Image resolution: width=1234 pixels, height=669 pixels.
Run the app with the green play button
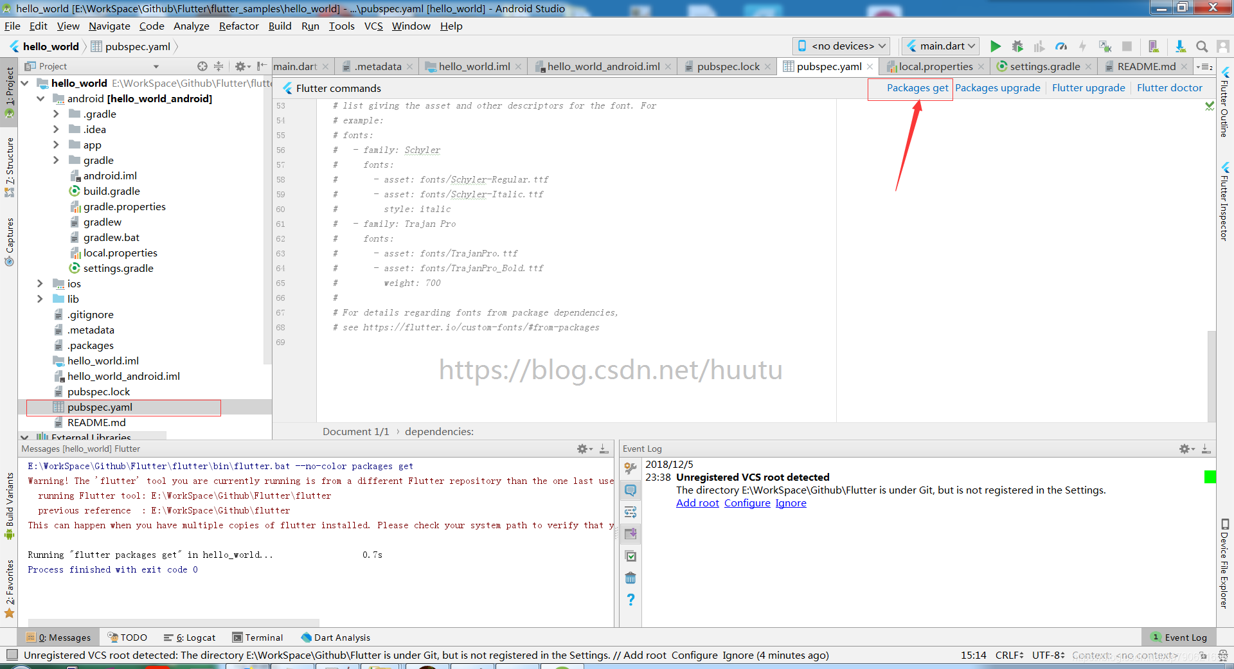click(996, 46)
